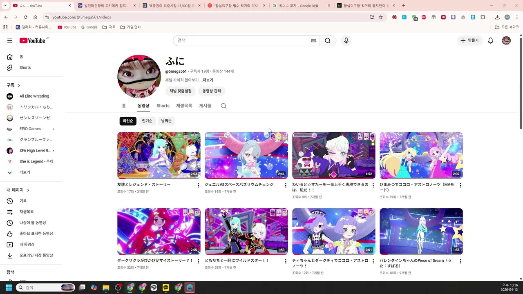
Task: Bookmark this page with star icon
Action: (x=381, y=17)
